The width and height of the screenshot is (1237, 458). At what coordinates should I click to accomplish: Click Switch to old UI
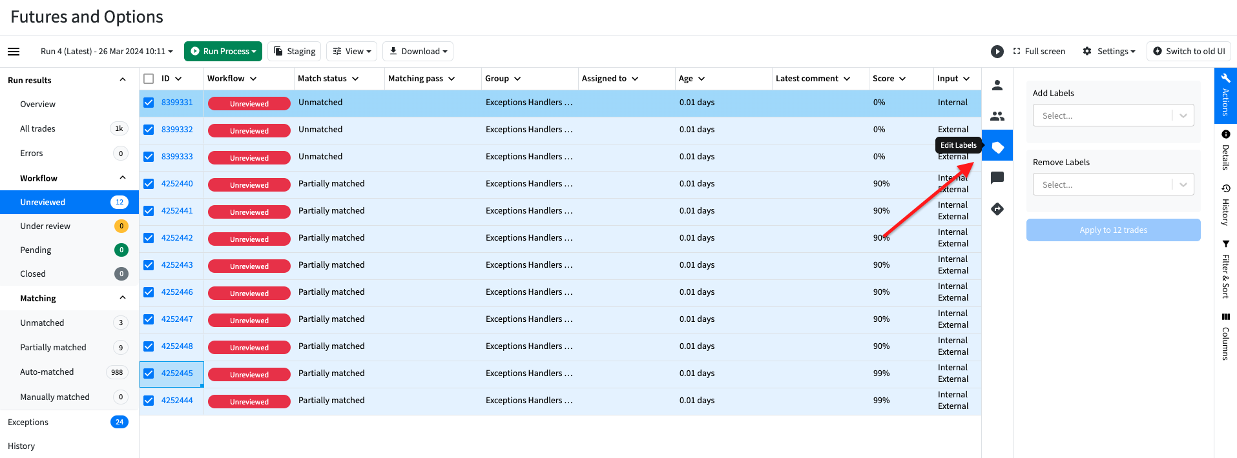coord(1189,52)
